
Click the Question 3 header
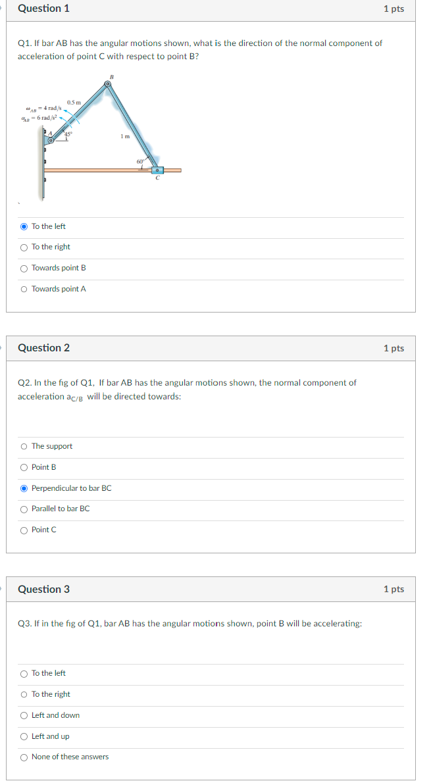pyautogui.click(x=43, y=589)
